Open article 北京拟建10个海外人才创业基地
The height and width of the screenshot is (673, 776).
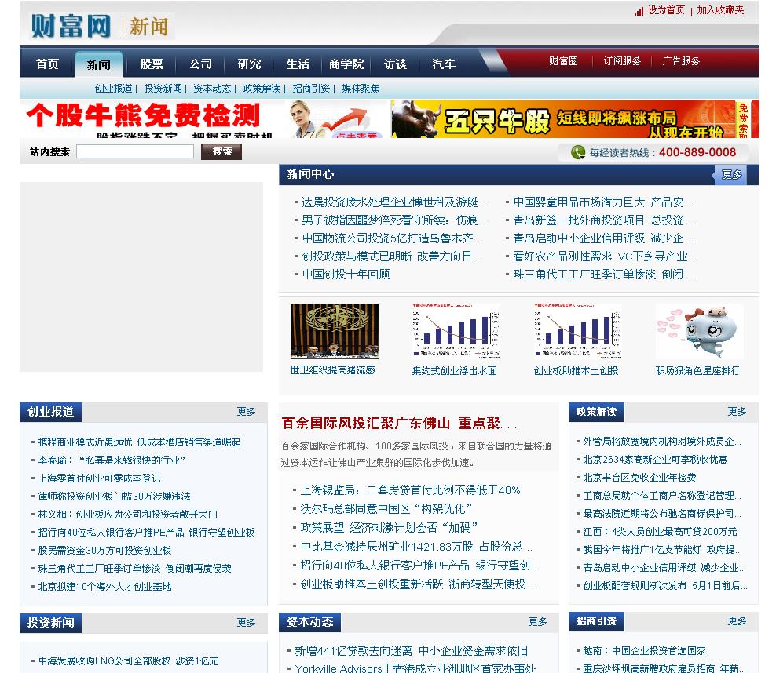[x=104, y=587]
